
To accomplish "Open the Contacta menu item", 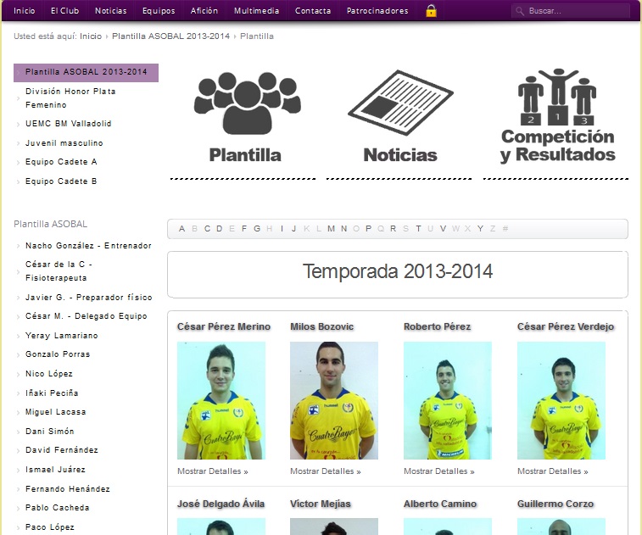I will [x=313, y=11].
